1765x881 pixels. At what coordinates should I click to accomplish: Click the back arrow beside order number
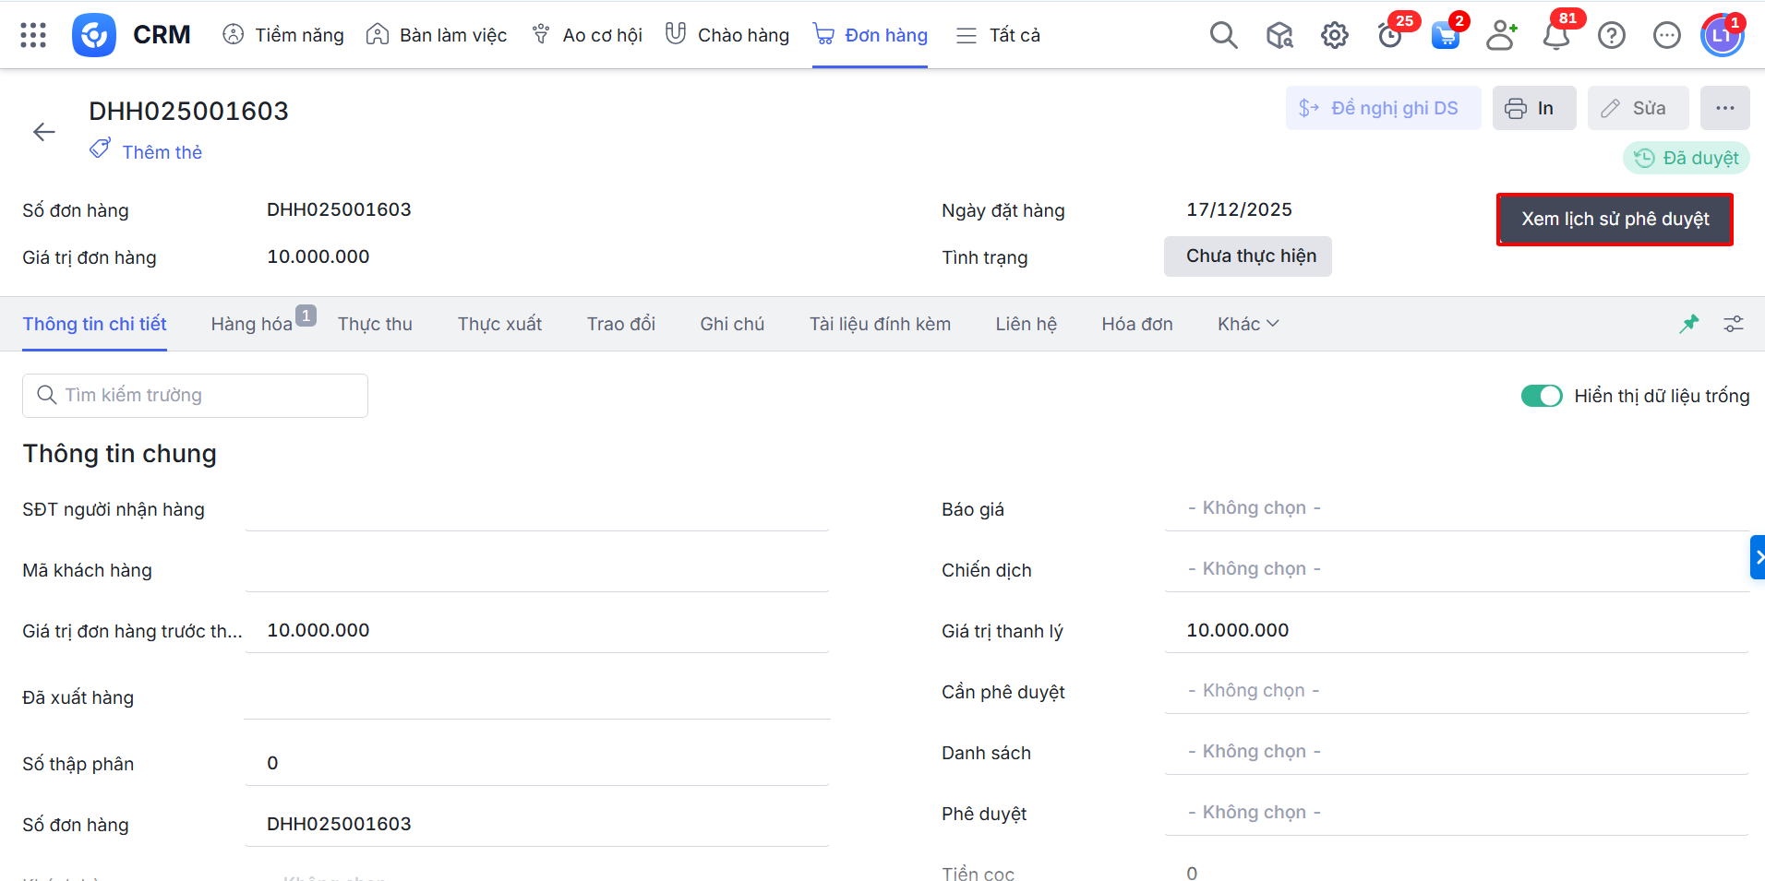point(44,132)
